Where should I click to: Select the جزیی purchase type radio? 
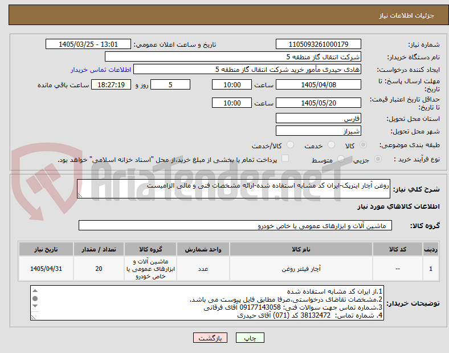378,159
